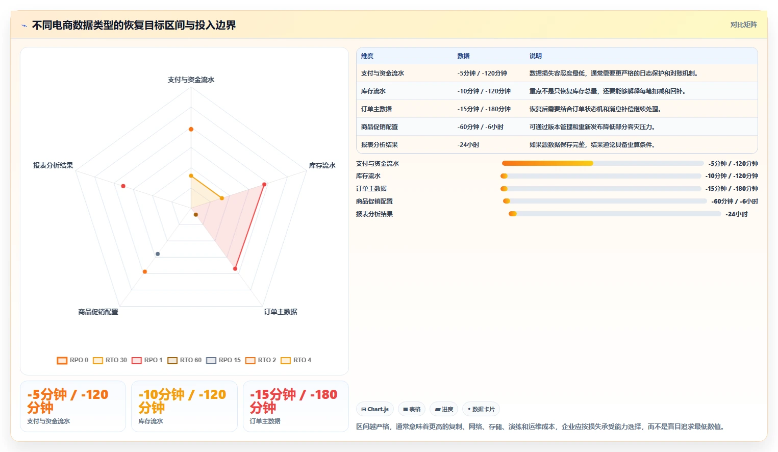
Task: Click the radar axis label 支付与资金流水
Action: [191, 80]
